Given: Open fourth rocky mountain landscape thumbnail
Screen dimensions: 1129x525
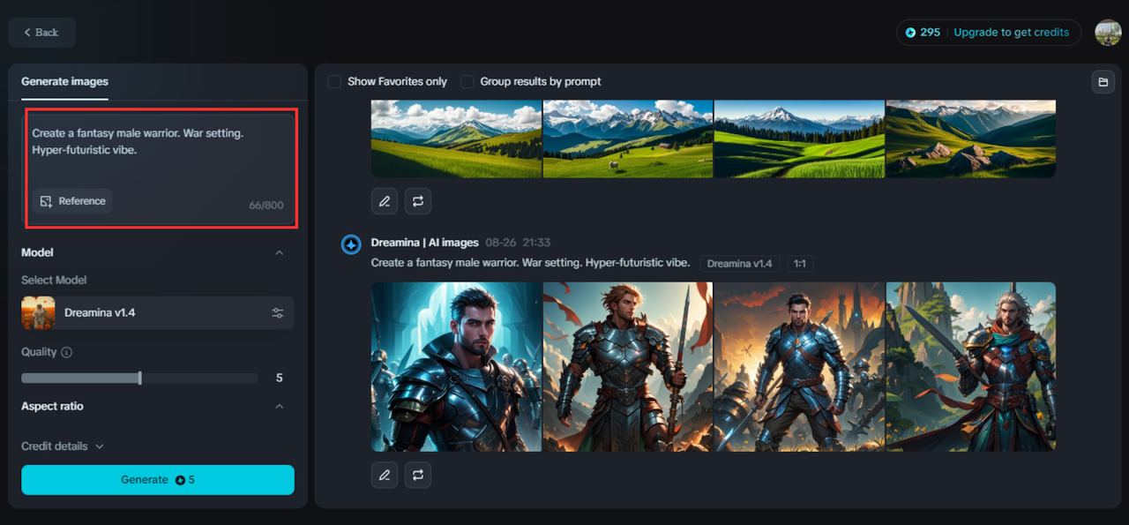Looking at the screenshot, I should point(970,139).
